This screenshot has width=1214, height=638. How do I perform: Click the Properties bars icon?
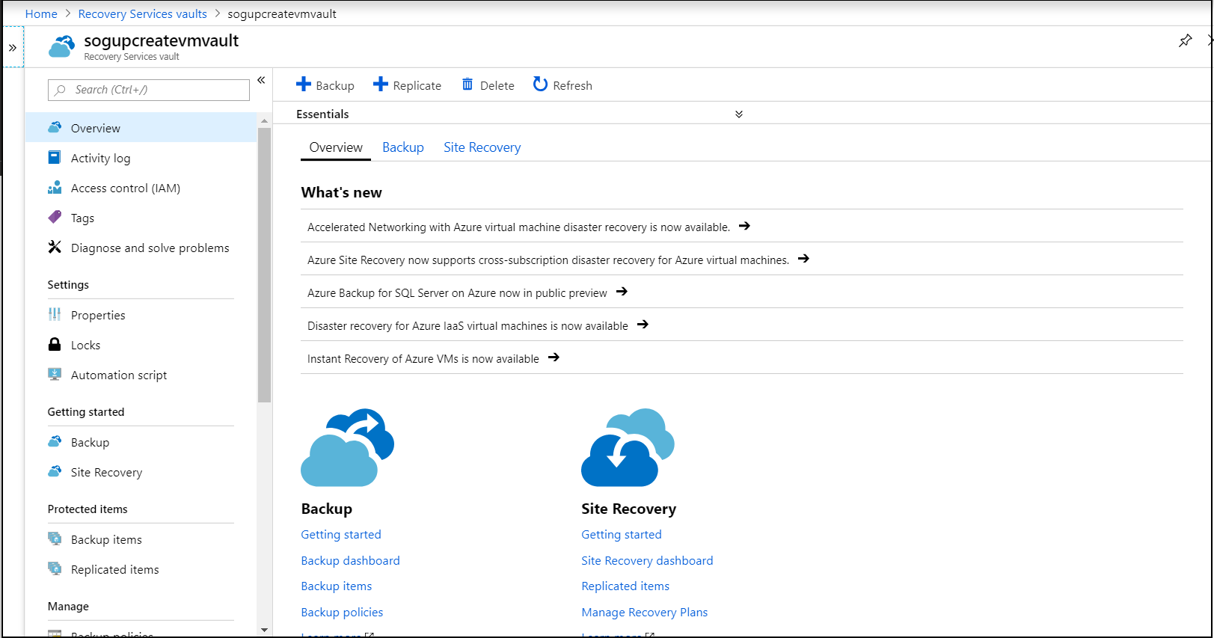click(x=55, y=315)
